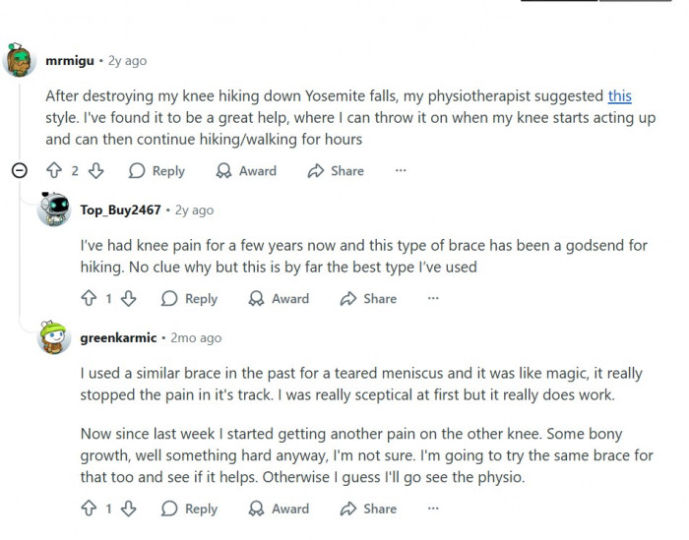This screenshot has width=689, height=540.
Task: Share mrmigu's comment
Action: click(x=336, y=171)
